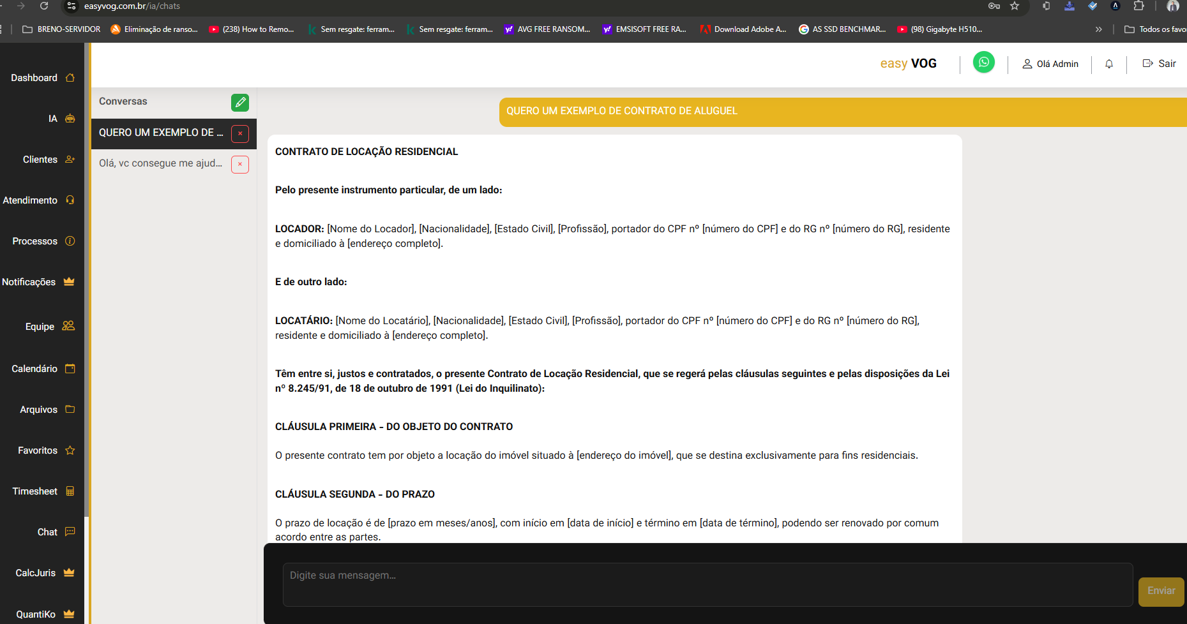Screen dimensions: 1187x624
Task: Click the password key icon in address bar
Action: click(x=994, y=6)
